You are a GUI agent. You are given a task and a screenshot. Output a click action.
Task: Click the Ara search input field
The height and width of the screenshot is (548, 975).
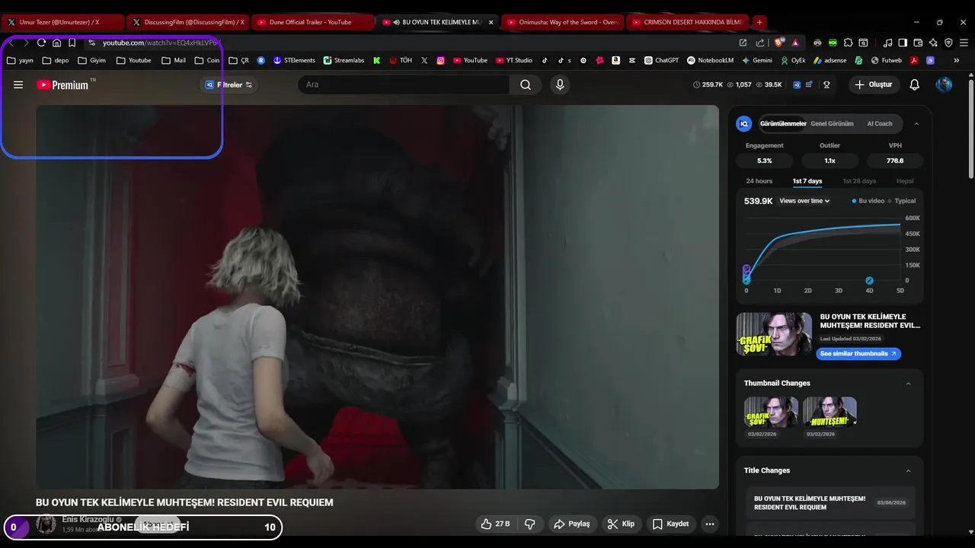[404, 84]
